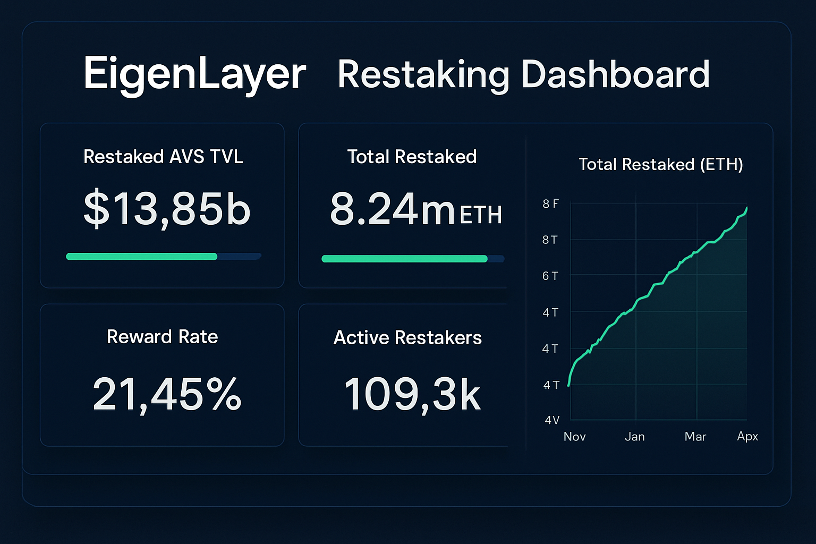Click the EigenLayer logo text
This screenshot has height=544, width=816.
[194, 74]
